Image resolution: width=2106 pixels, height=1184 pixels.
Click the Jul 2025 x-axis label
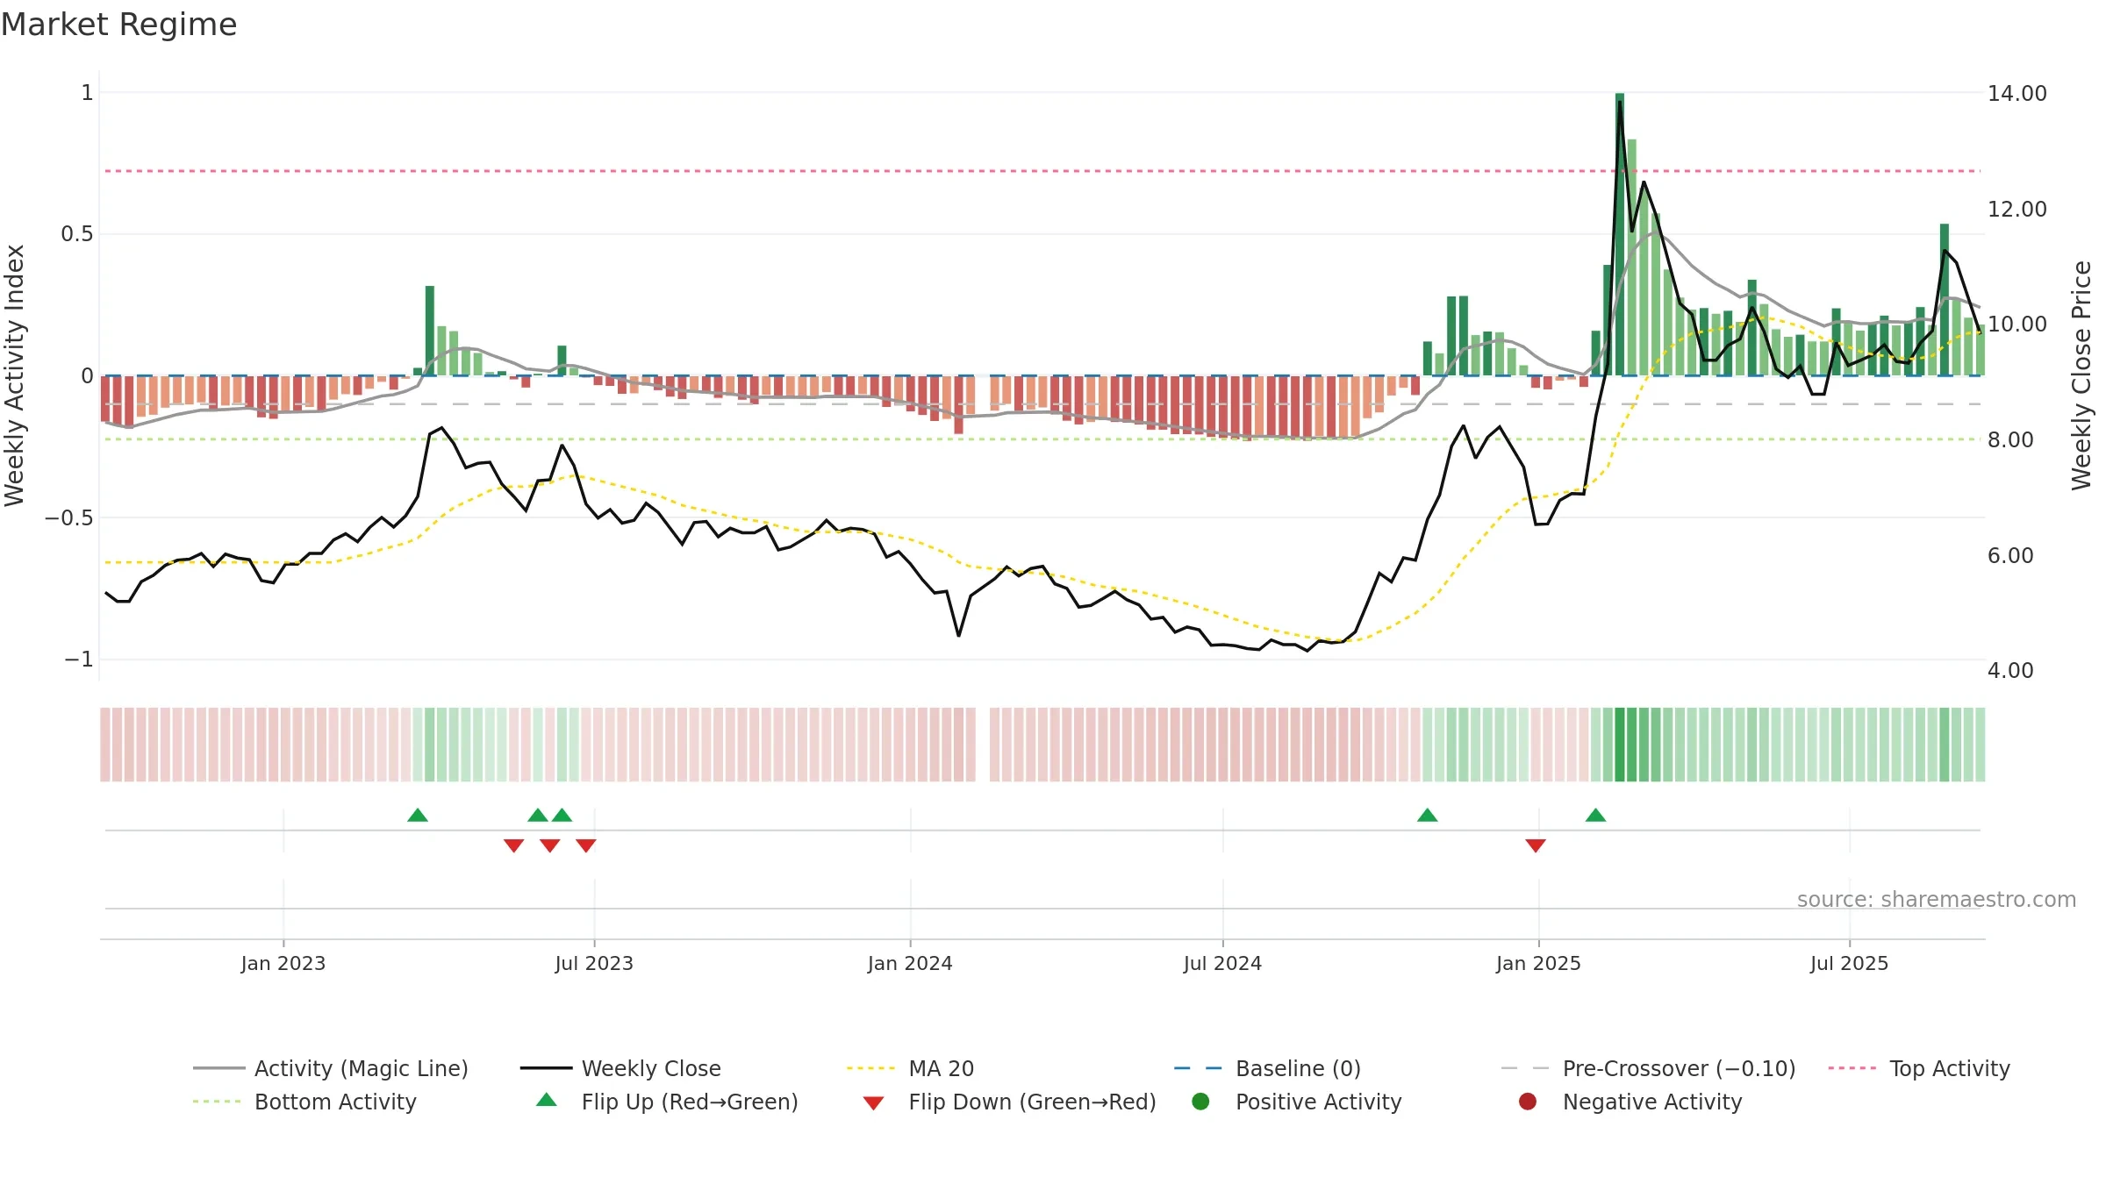1849,963
